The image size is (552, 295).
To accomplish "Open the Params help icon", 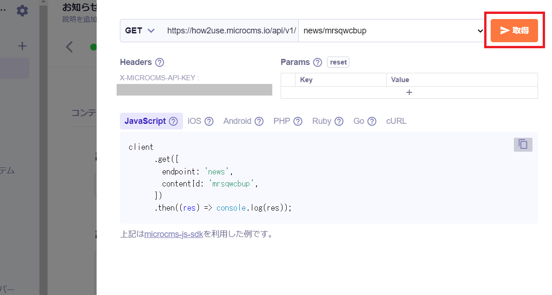I will [x=318, y=62].
